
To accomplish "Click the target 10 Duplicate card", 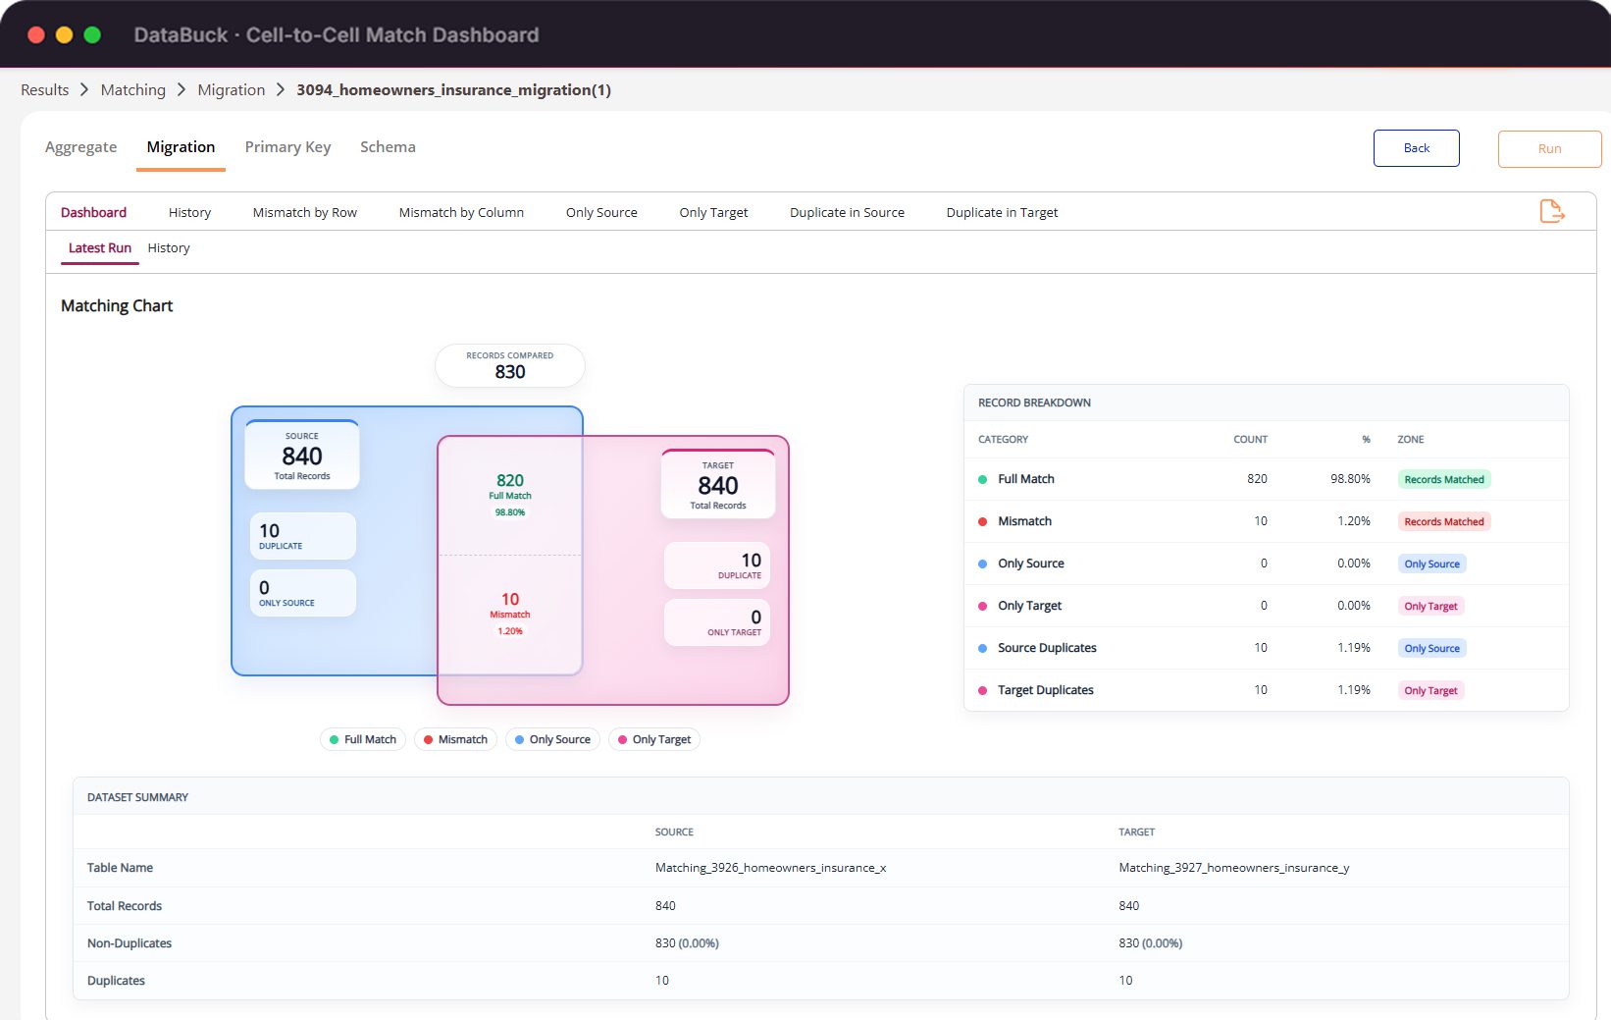I will pos(717,565).
